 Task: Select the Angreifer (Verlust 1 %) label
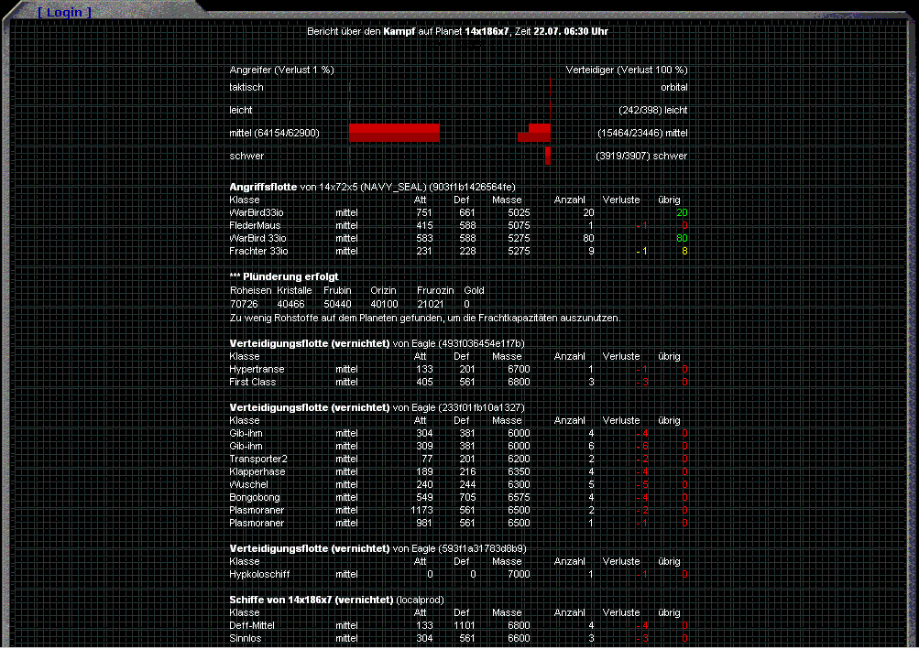tap(281, 70)
